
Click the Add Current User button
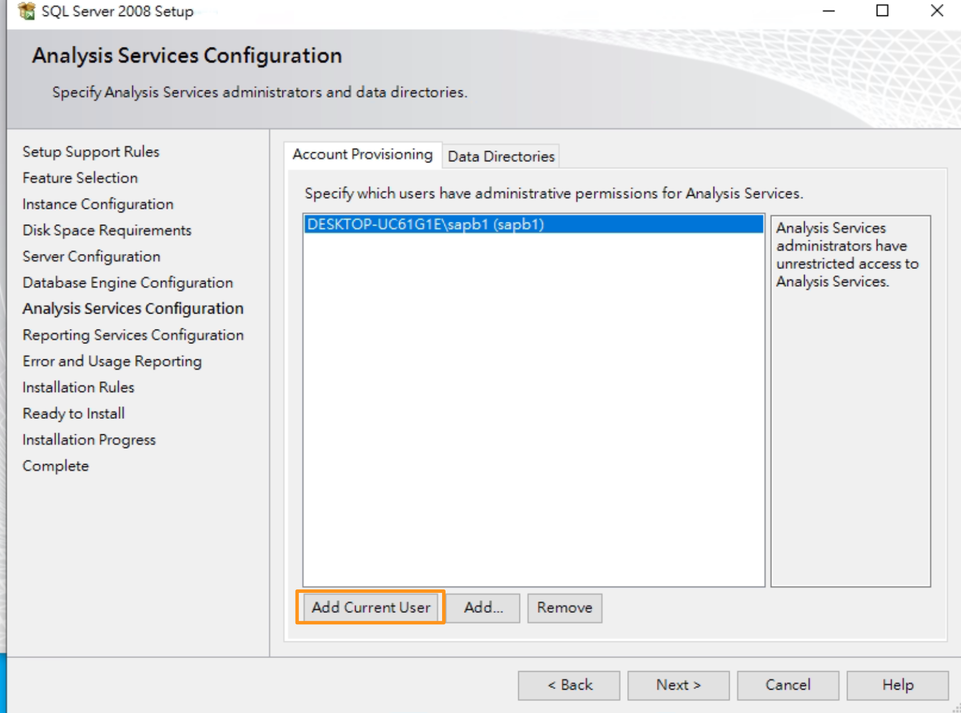click(x=371, y=608)
